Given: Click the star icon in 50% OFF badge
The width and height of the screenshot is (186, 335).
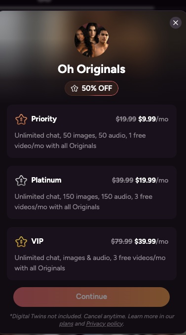Looking at the screenshot, I should click(74, 88).
